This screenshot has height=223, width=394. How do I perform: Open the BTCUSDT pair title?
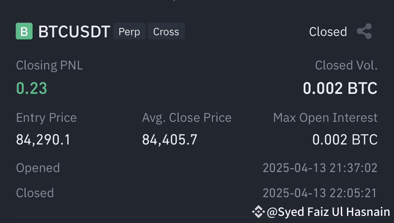pyautogui.click(x=74, y=32)
